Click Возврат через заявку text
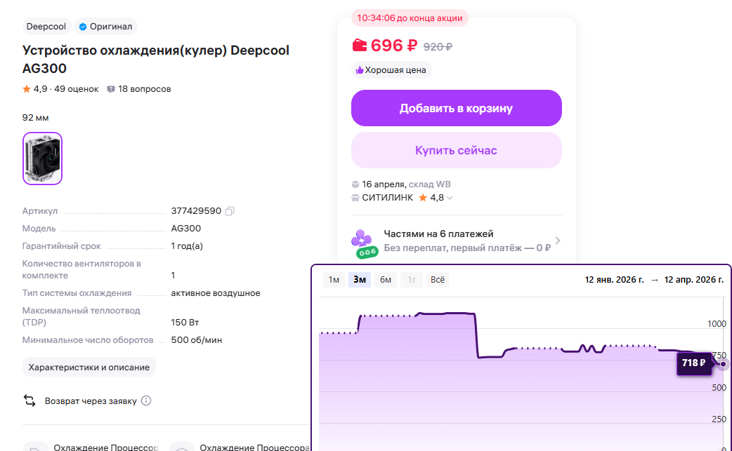Screen dimensions: 732x451 91,401
